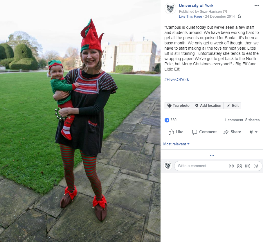The width and height of the screenshot is (263, 242).
Task: Click the University of York page avatar
Action: [170, 8]
